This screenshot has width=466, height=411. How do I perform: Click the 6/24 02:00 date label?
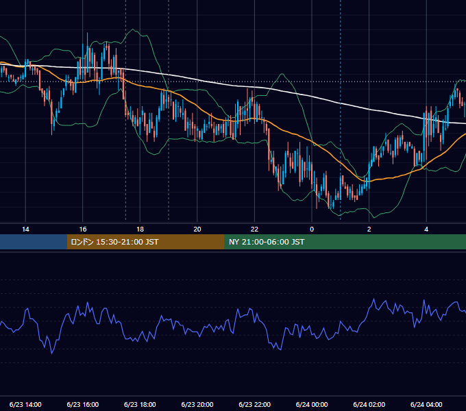[x=369, y=404]
